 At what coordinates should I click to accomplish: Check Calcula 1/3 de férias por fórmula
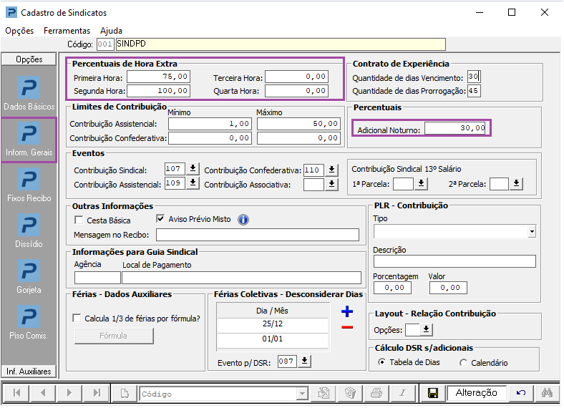pos(78,319)
